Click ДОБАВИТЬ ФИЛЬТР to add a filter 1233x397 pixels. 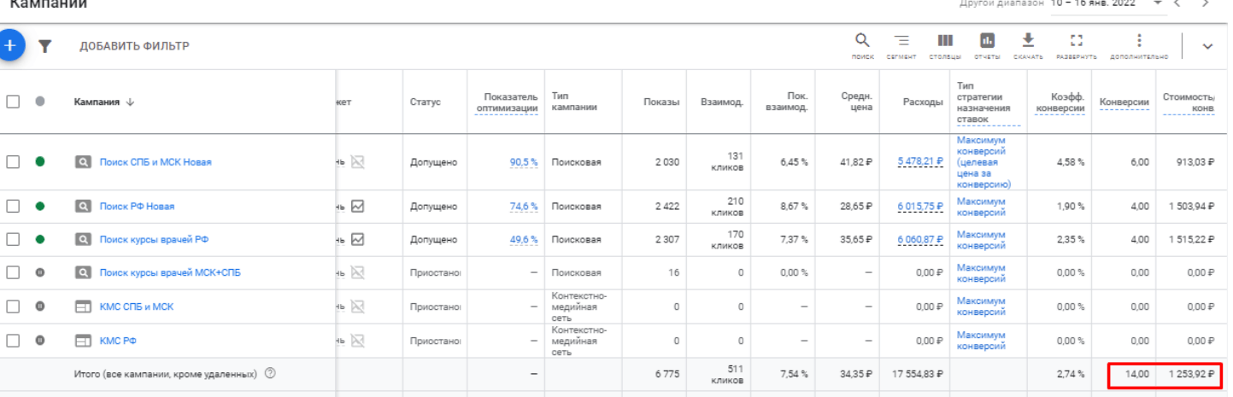134,46
